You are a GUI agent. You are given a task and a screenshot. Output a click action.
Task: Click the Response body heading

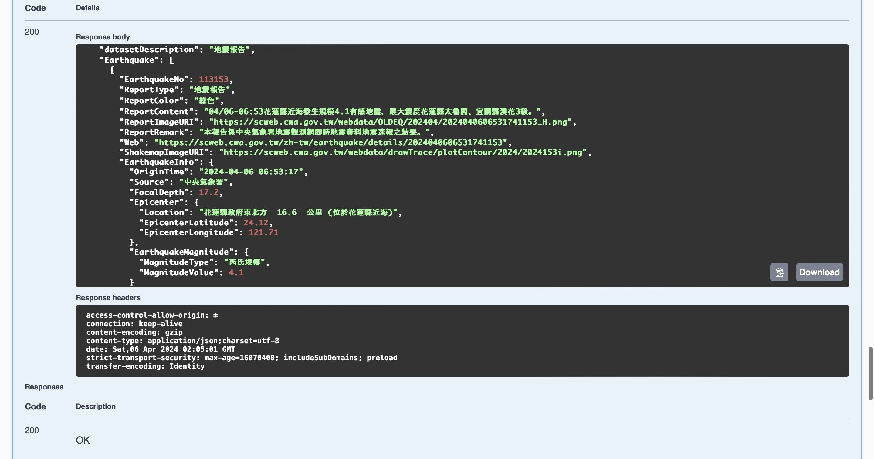pyautogui.click(x=103, y=37)
